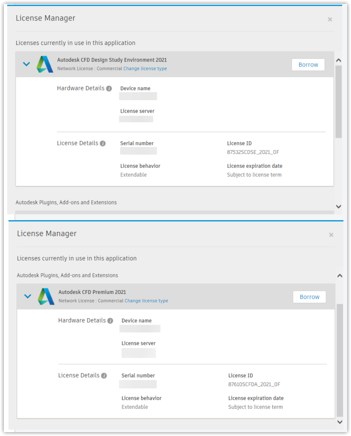Collapse the CFD Design Study Environment 2021 license chevron

26,64
